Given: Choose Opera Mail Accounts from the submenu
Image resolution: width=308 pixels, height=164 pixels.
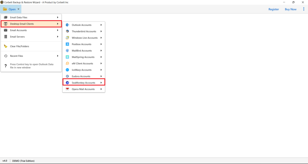Looking at the screenshot, I should (84, 89).
